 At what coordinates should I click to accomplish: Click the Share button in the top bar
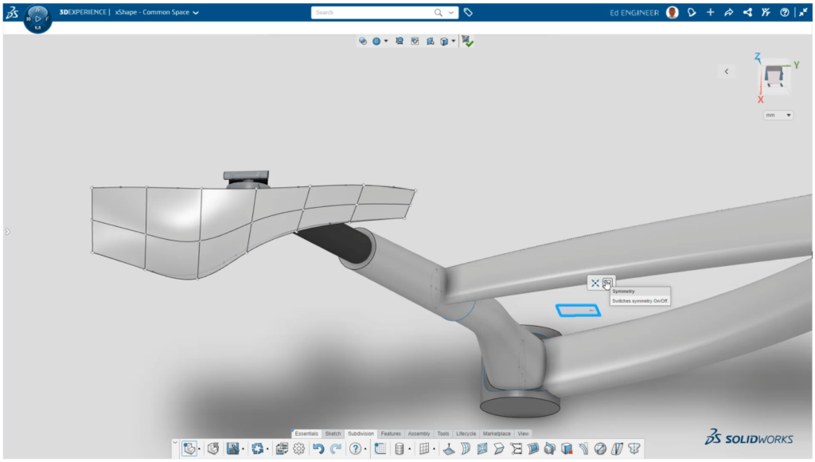[x=747, y=12]
